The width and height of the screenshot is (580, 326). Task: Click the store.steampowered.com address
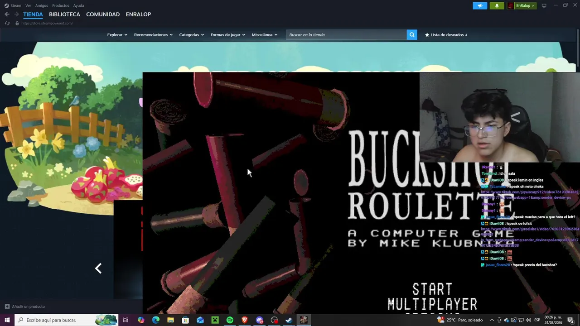click(x=47, y=23)
